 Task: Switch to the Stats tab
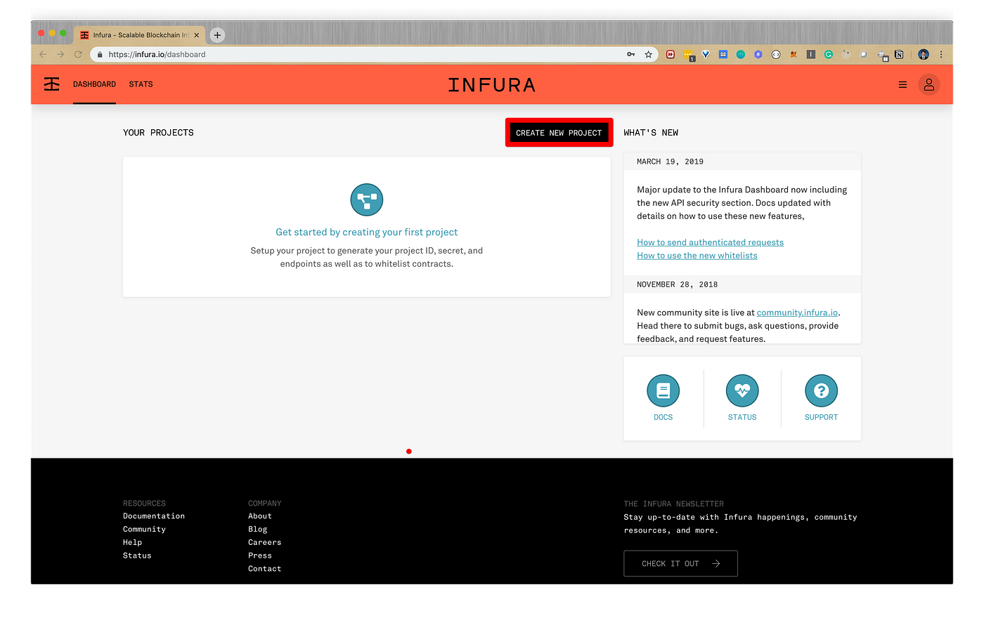coord(141,84)
